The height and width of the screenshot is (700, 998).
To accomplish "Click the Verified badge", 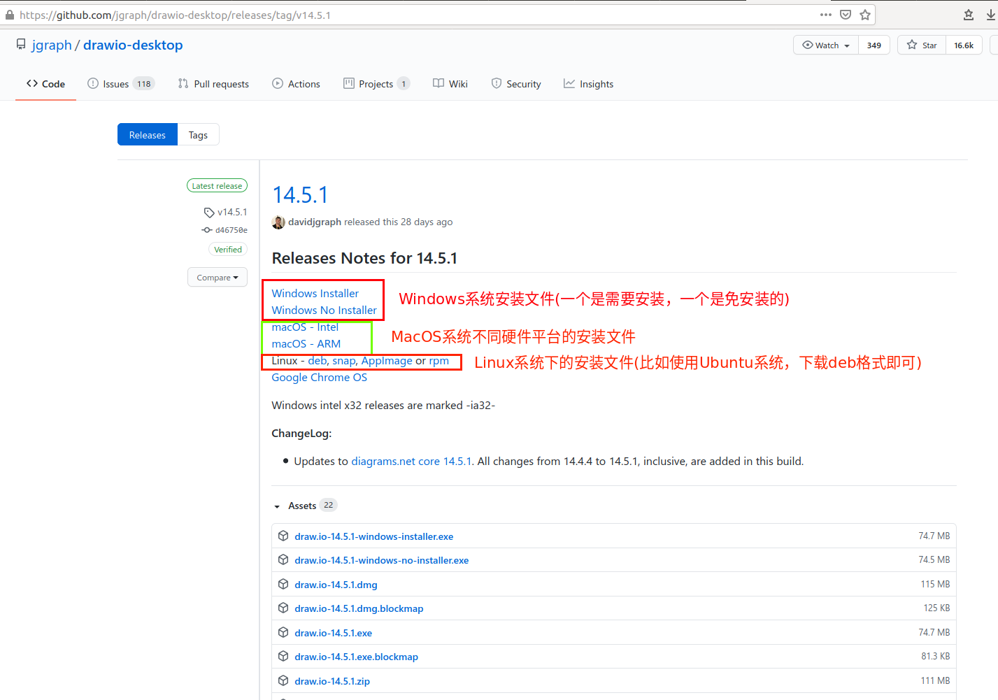I will tap(228, 250).
